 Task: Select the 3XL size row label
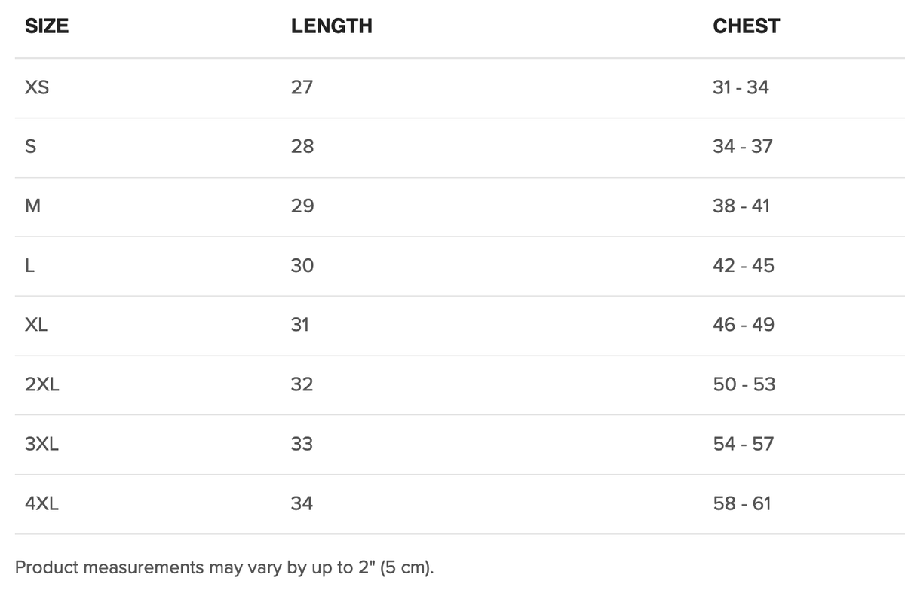pos(42,445)
